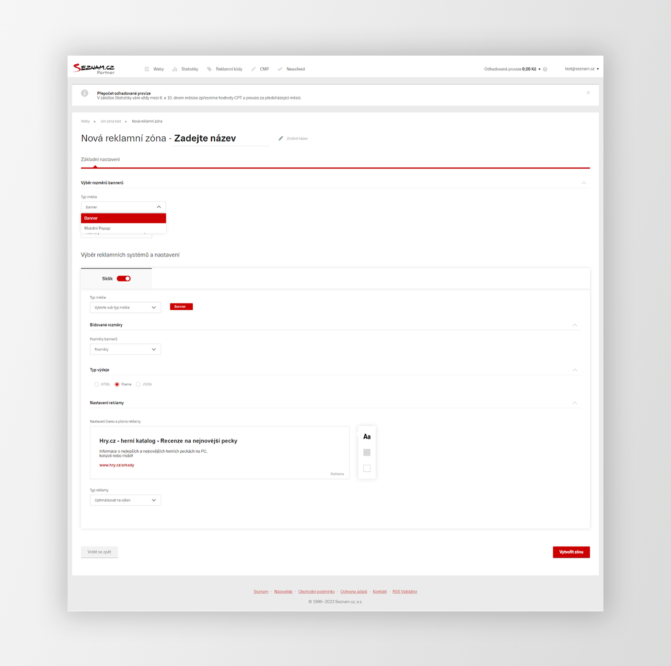Select the HTML radio button
This screenshot has width=671, height=666.
(97, 385)
